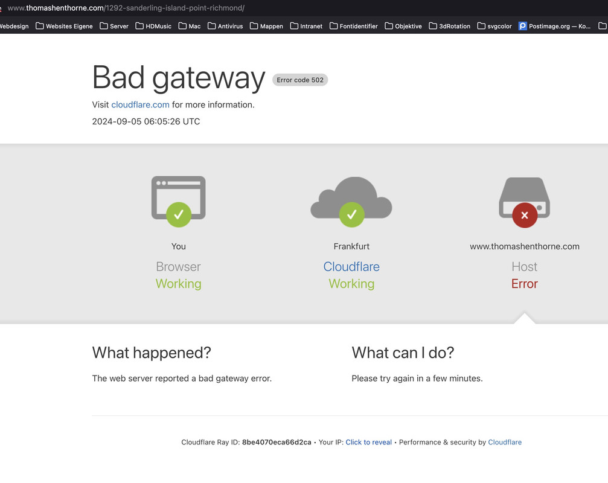This screenshot has height=483, width=608.
Task: Open the Websites Eigene bookmark folder
Action: tap(65, 26)
